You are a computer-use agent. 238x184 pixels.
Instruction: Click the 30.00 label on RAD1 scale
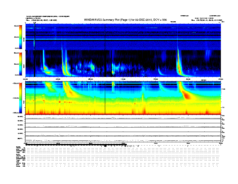coord(17,64)
